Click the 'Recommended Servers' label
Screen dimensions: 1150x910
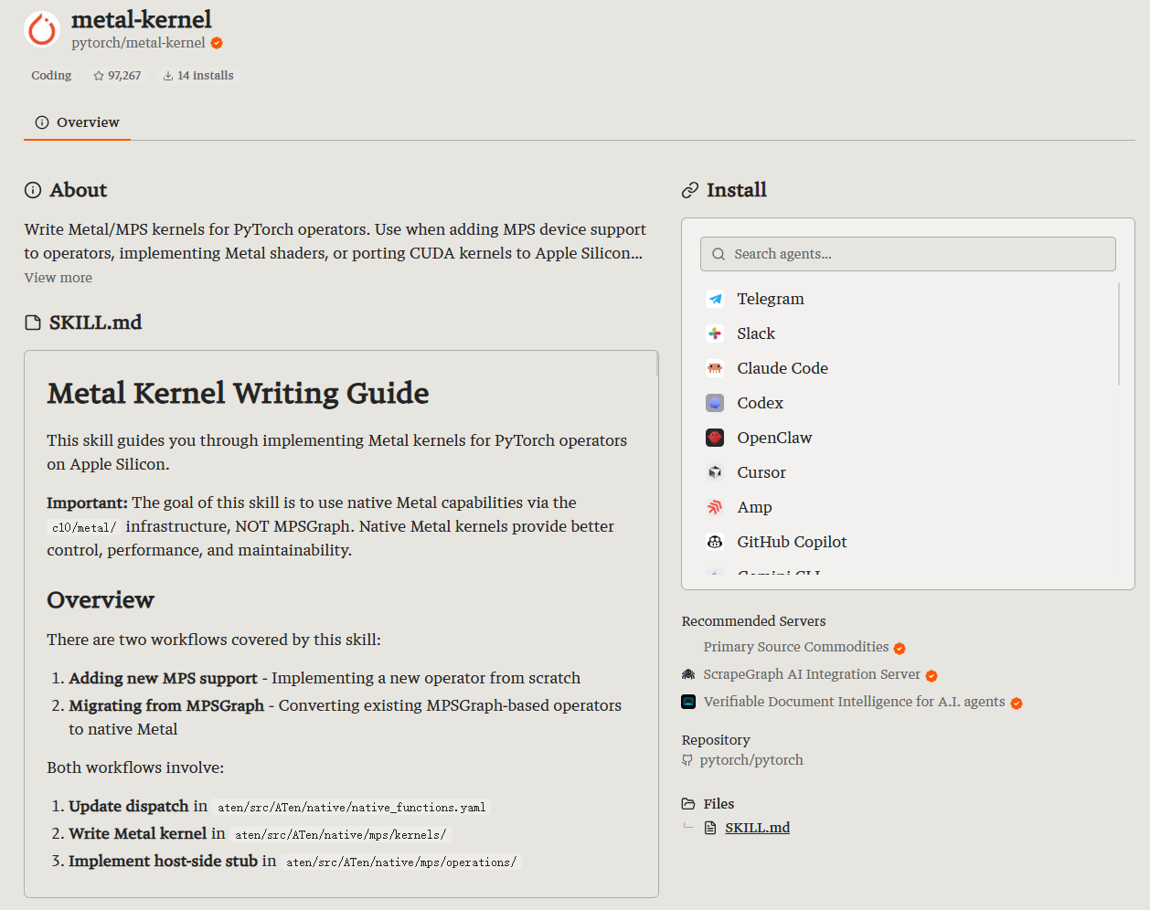[754, 621]
